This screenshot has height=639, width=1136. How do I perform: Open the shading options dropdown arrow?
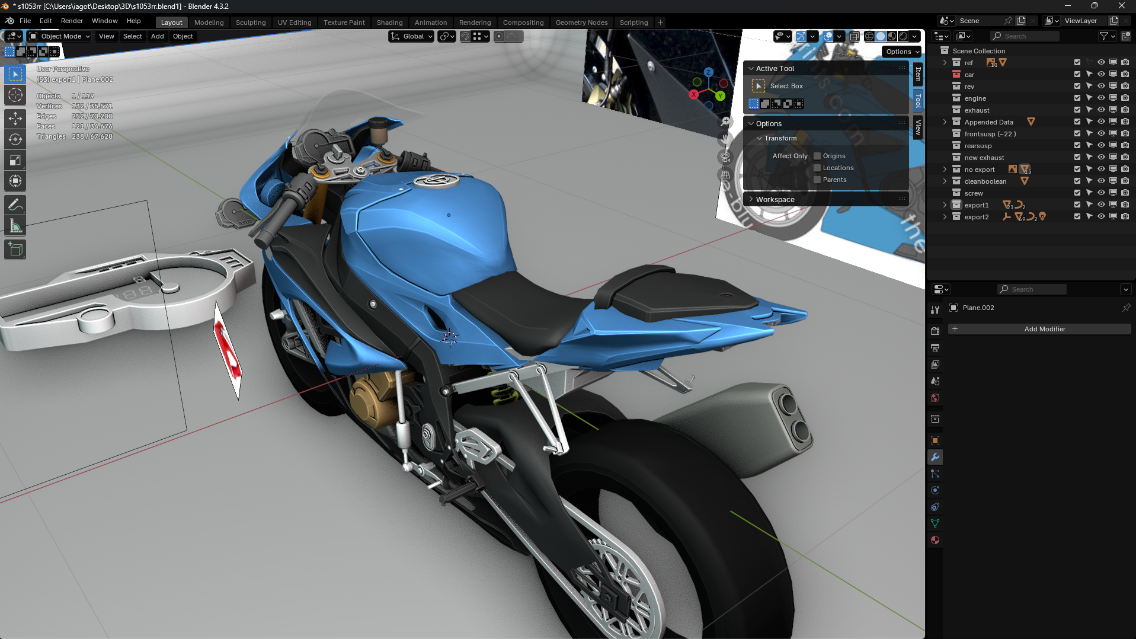click(x=915, y=36)
